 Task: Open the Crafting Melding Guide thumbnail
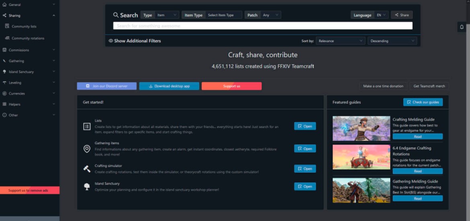point(361,128)
